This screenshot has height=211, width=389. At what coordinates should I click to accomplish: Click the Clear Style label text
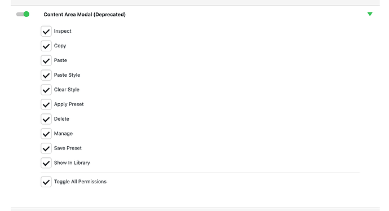point(67,89)
